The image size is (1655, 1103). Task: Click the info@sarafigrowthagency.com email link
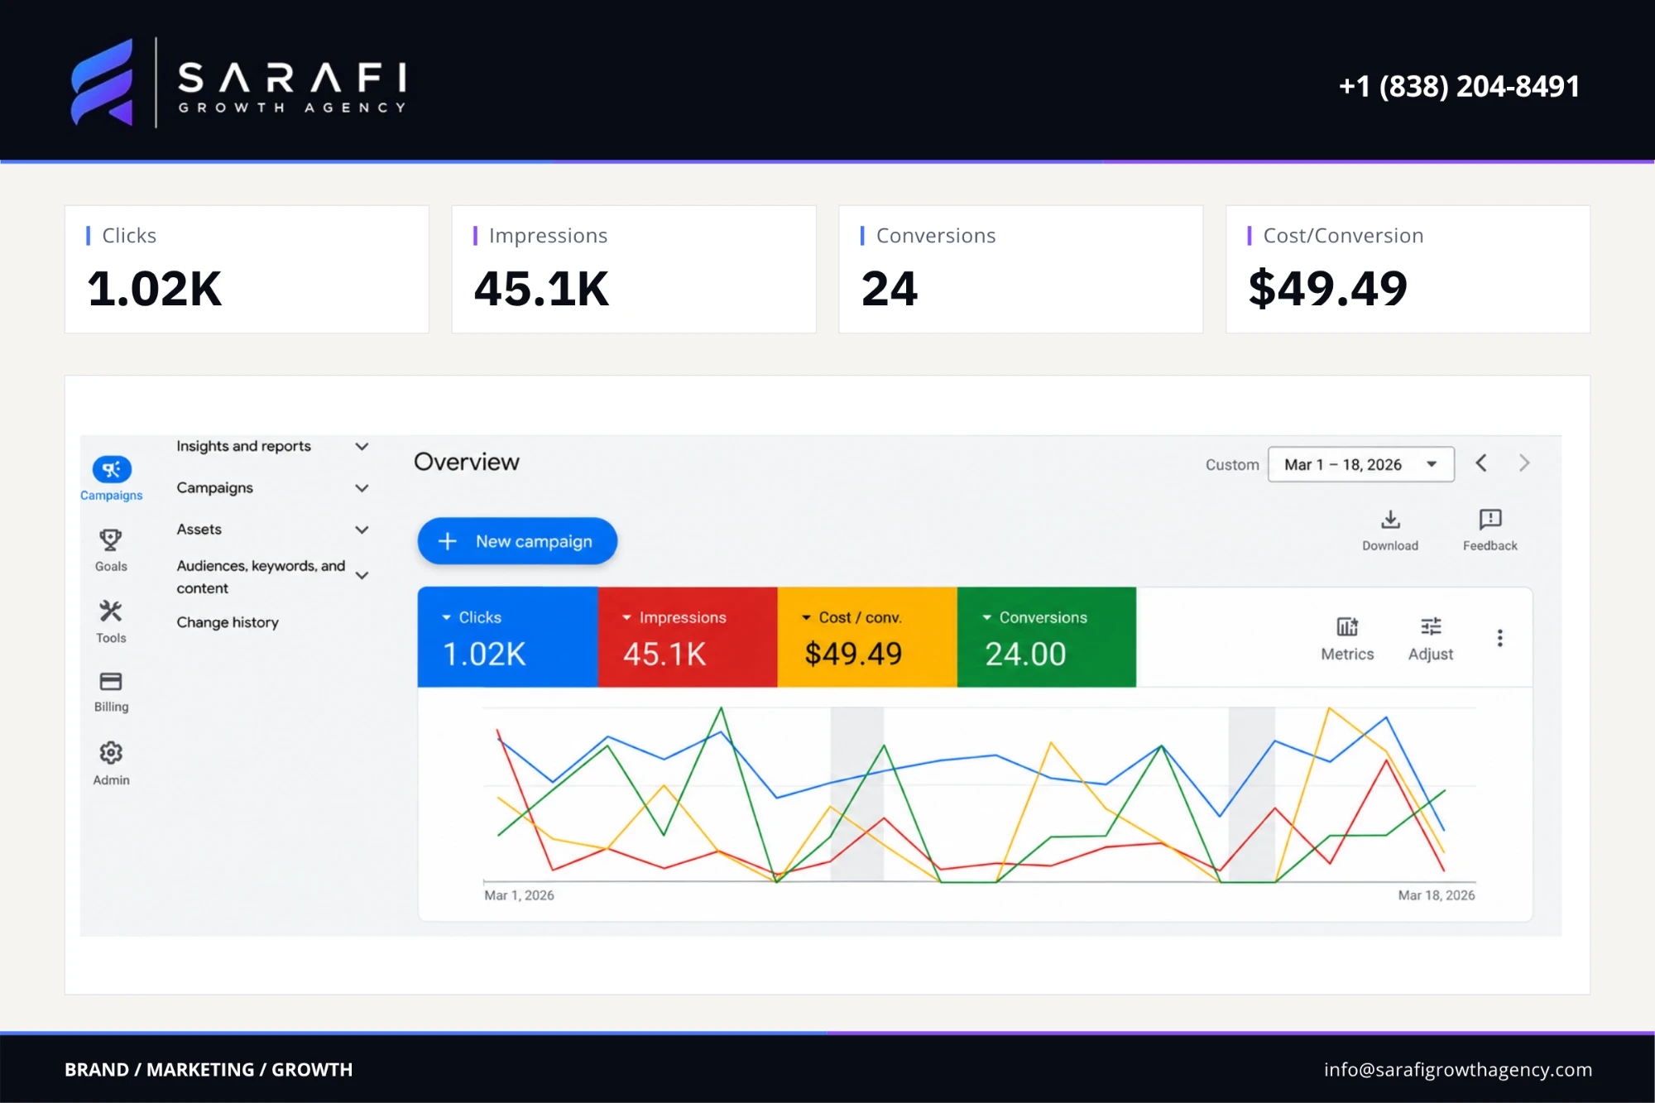point(1457,1069)
